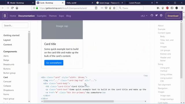Open Themes in the Bootstrap navbar
The image size is (185, 104).
pyautogui.click(x=53, y=16)
